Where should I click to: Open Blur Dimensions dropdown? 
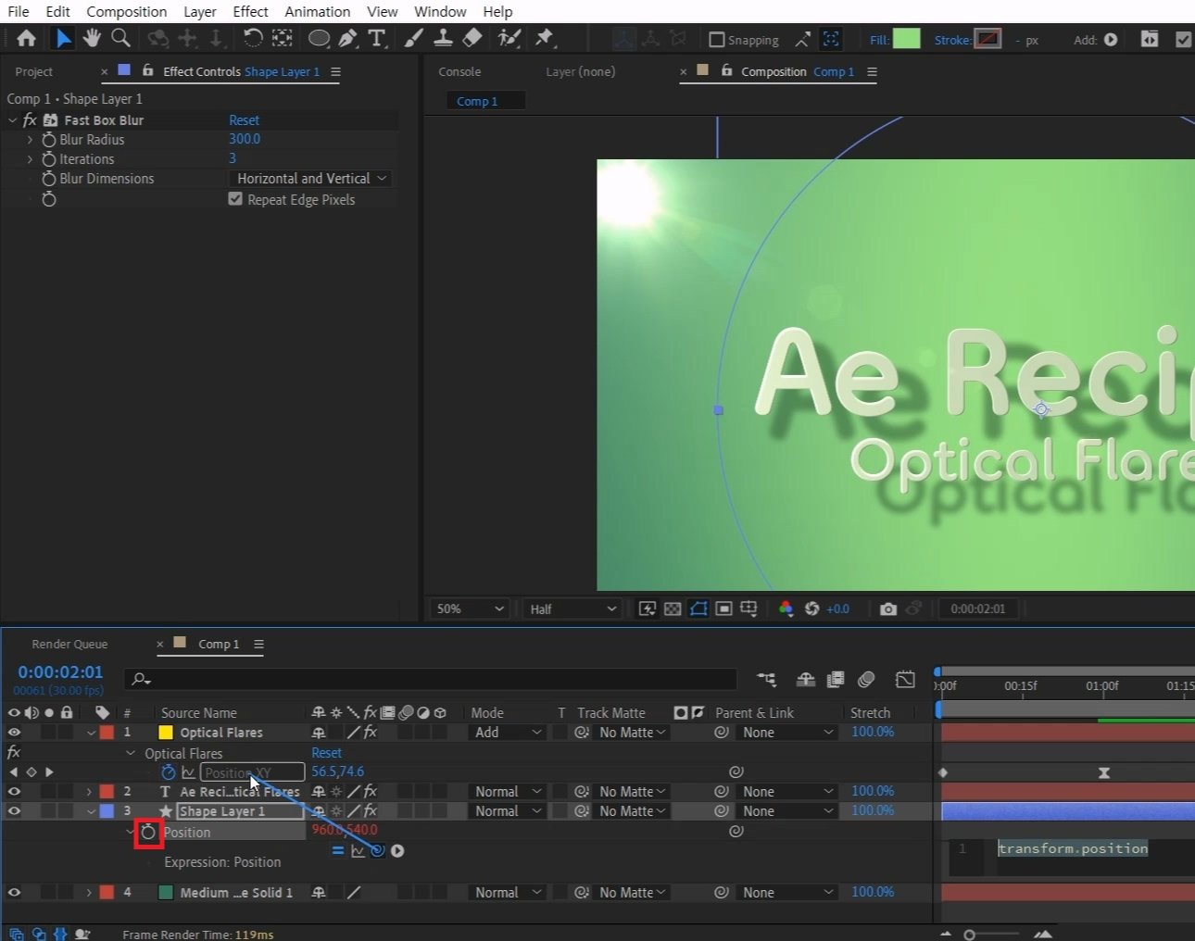(312, 179)
